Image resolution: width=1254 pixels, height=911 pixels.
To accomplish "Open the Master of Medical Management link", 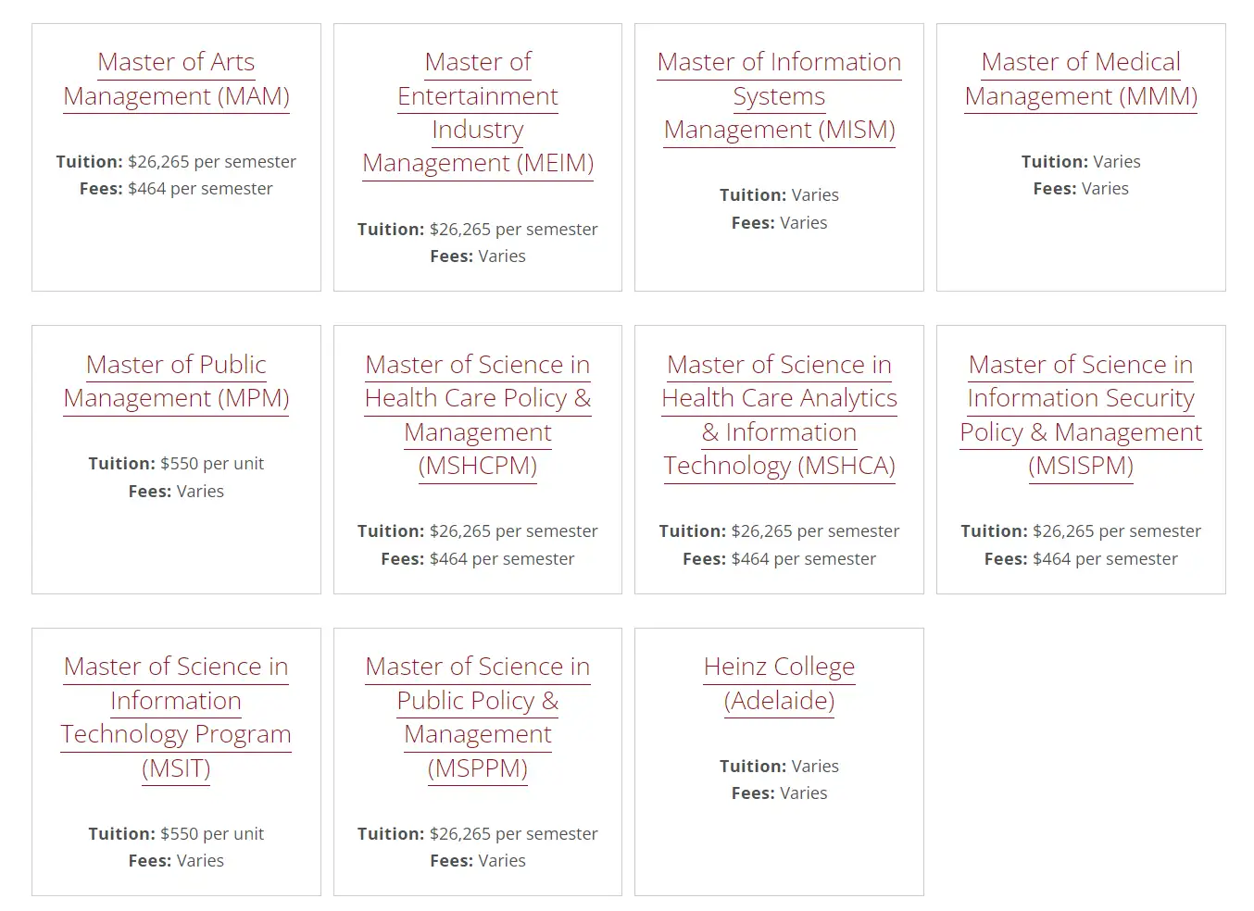I will pyautogui.click(x=1081, y=79).
